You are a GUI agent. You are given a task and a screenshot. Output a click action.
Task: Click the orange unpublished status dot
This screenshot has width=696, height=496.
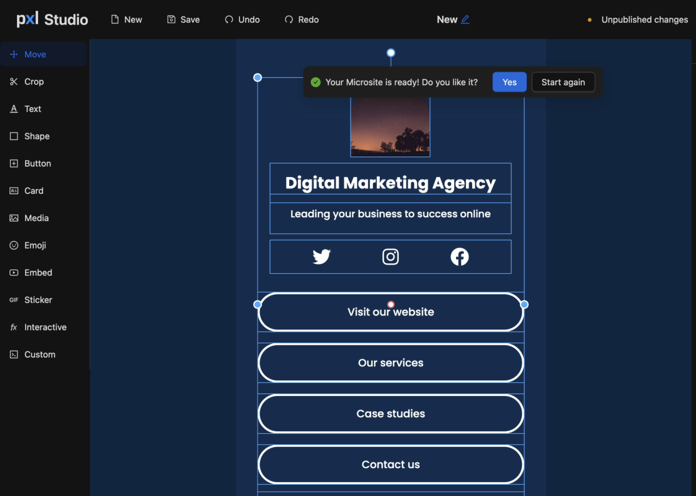coord(590,20)
